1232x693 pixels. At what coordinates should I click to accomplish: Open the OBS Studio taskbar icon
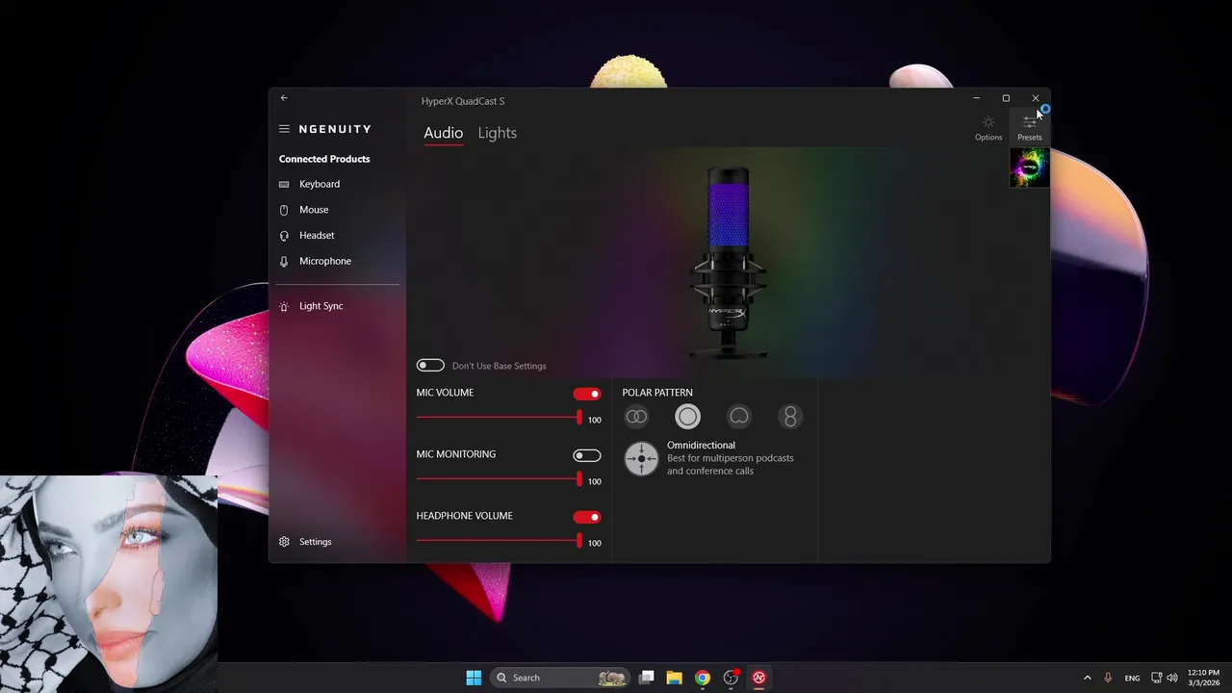[x=731, y=678]
